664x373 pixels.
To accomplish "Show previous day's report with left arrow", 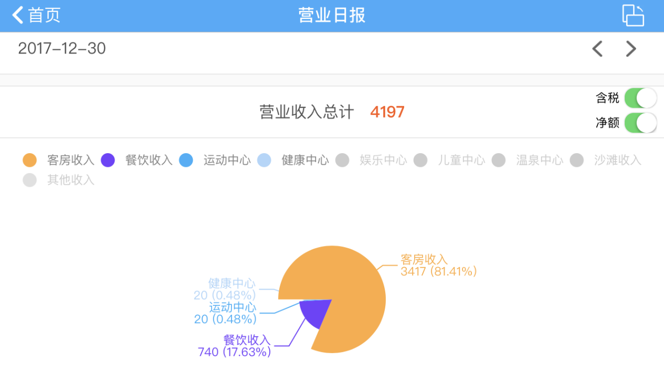I will click(597, 49).
